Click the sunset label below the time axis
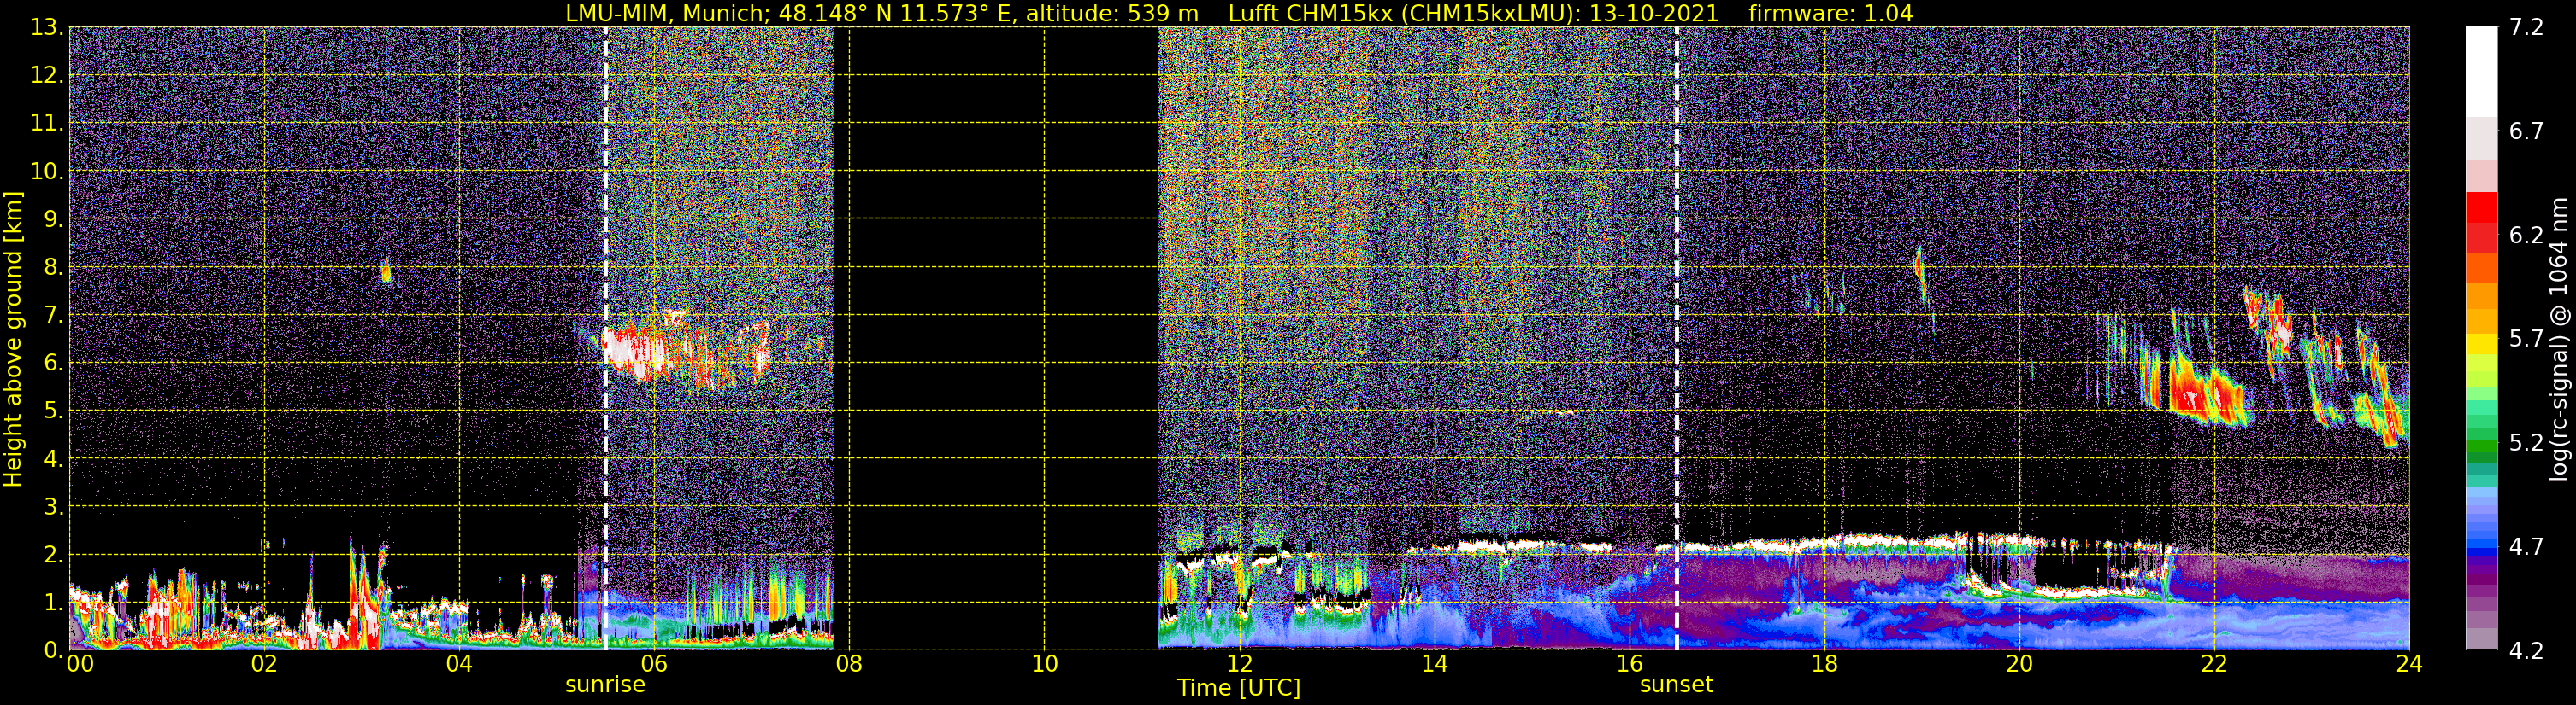 click(1676, 684)
